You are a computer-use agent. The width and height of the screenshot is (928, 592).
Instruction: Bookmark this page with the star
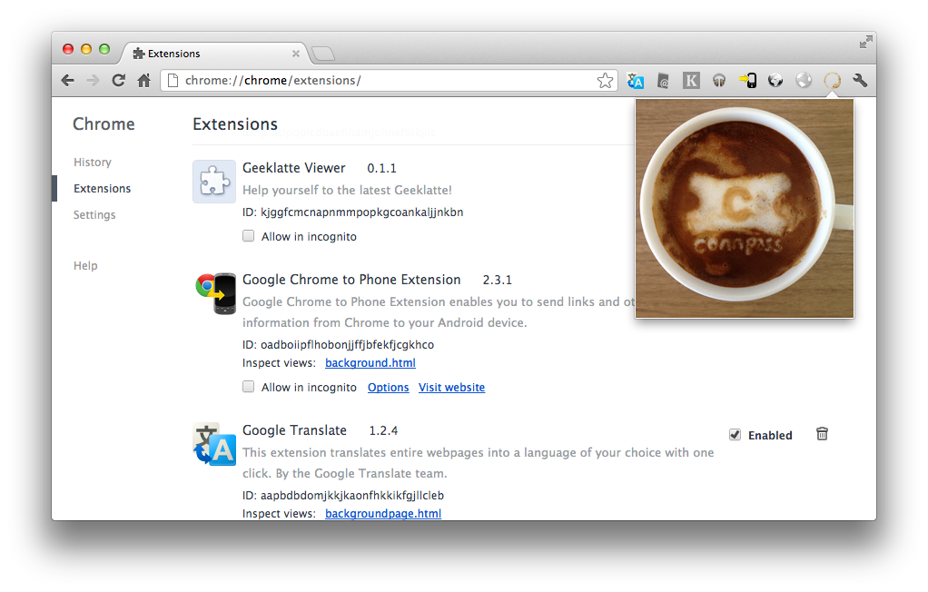[x=605, y=81]
